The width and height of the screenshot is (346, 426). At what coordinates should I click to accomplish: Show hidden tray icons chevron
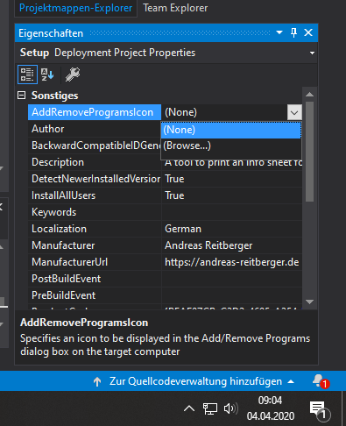point(189,408)
